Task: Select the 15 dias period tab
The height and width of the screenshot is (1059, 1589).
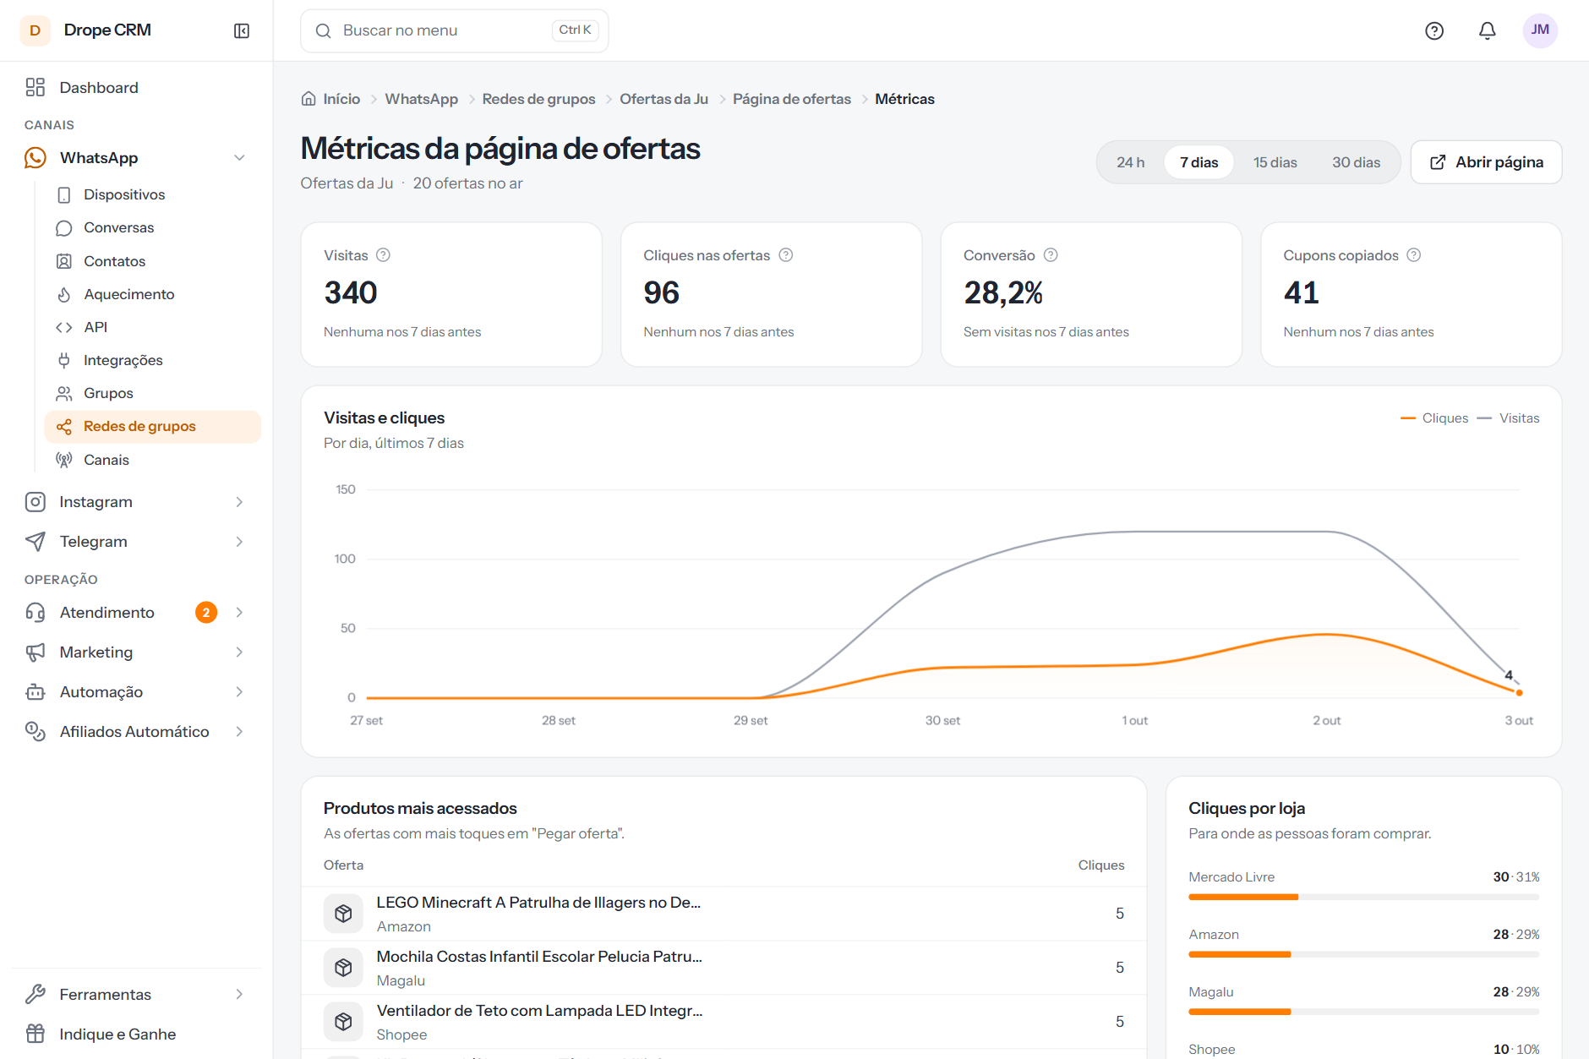Action: [1275, 162]
